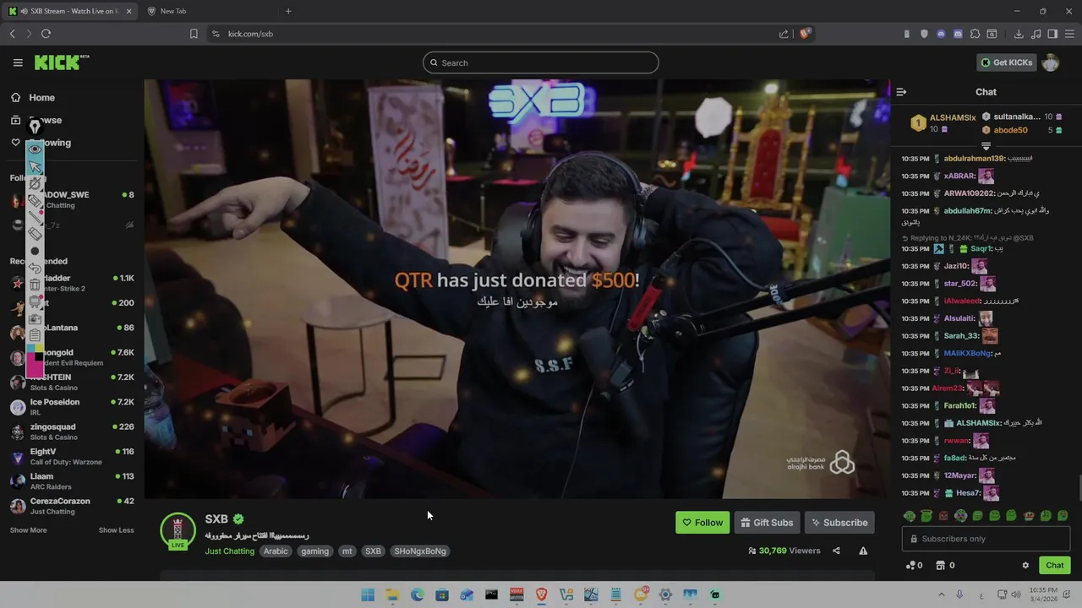Clear annotations with the trash icon

point(35,285)
